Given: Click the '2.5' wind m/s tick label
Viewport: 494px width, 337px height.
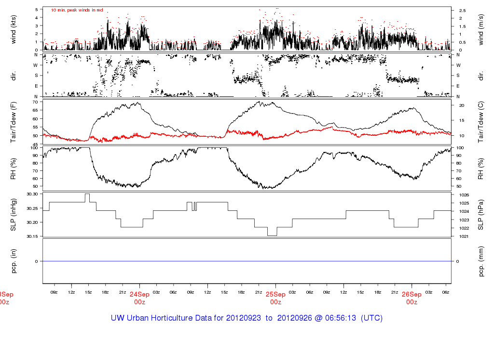Looking at the screenshot, I should (463, 11).
